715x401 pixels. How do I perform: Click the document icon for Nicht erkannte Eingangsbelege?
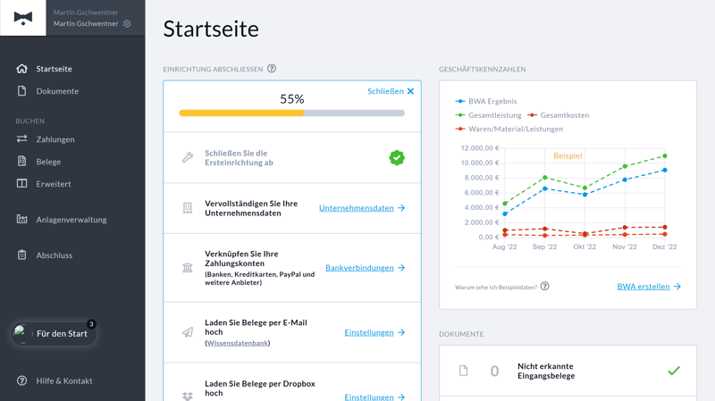[x=463, y=371]
